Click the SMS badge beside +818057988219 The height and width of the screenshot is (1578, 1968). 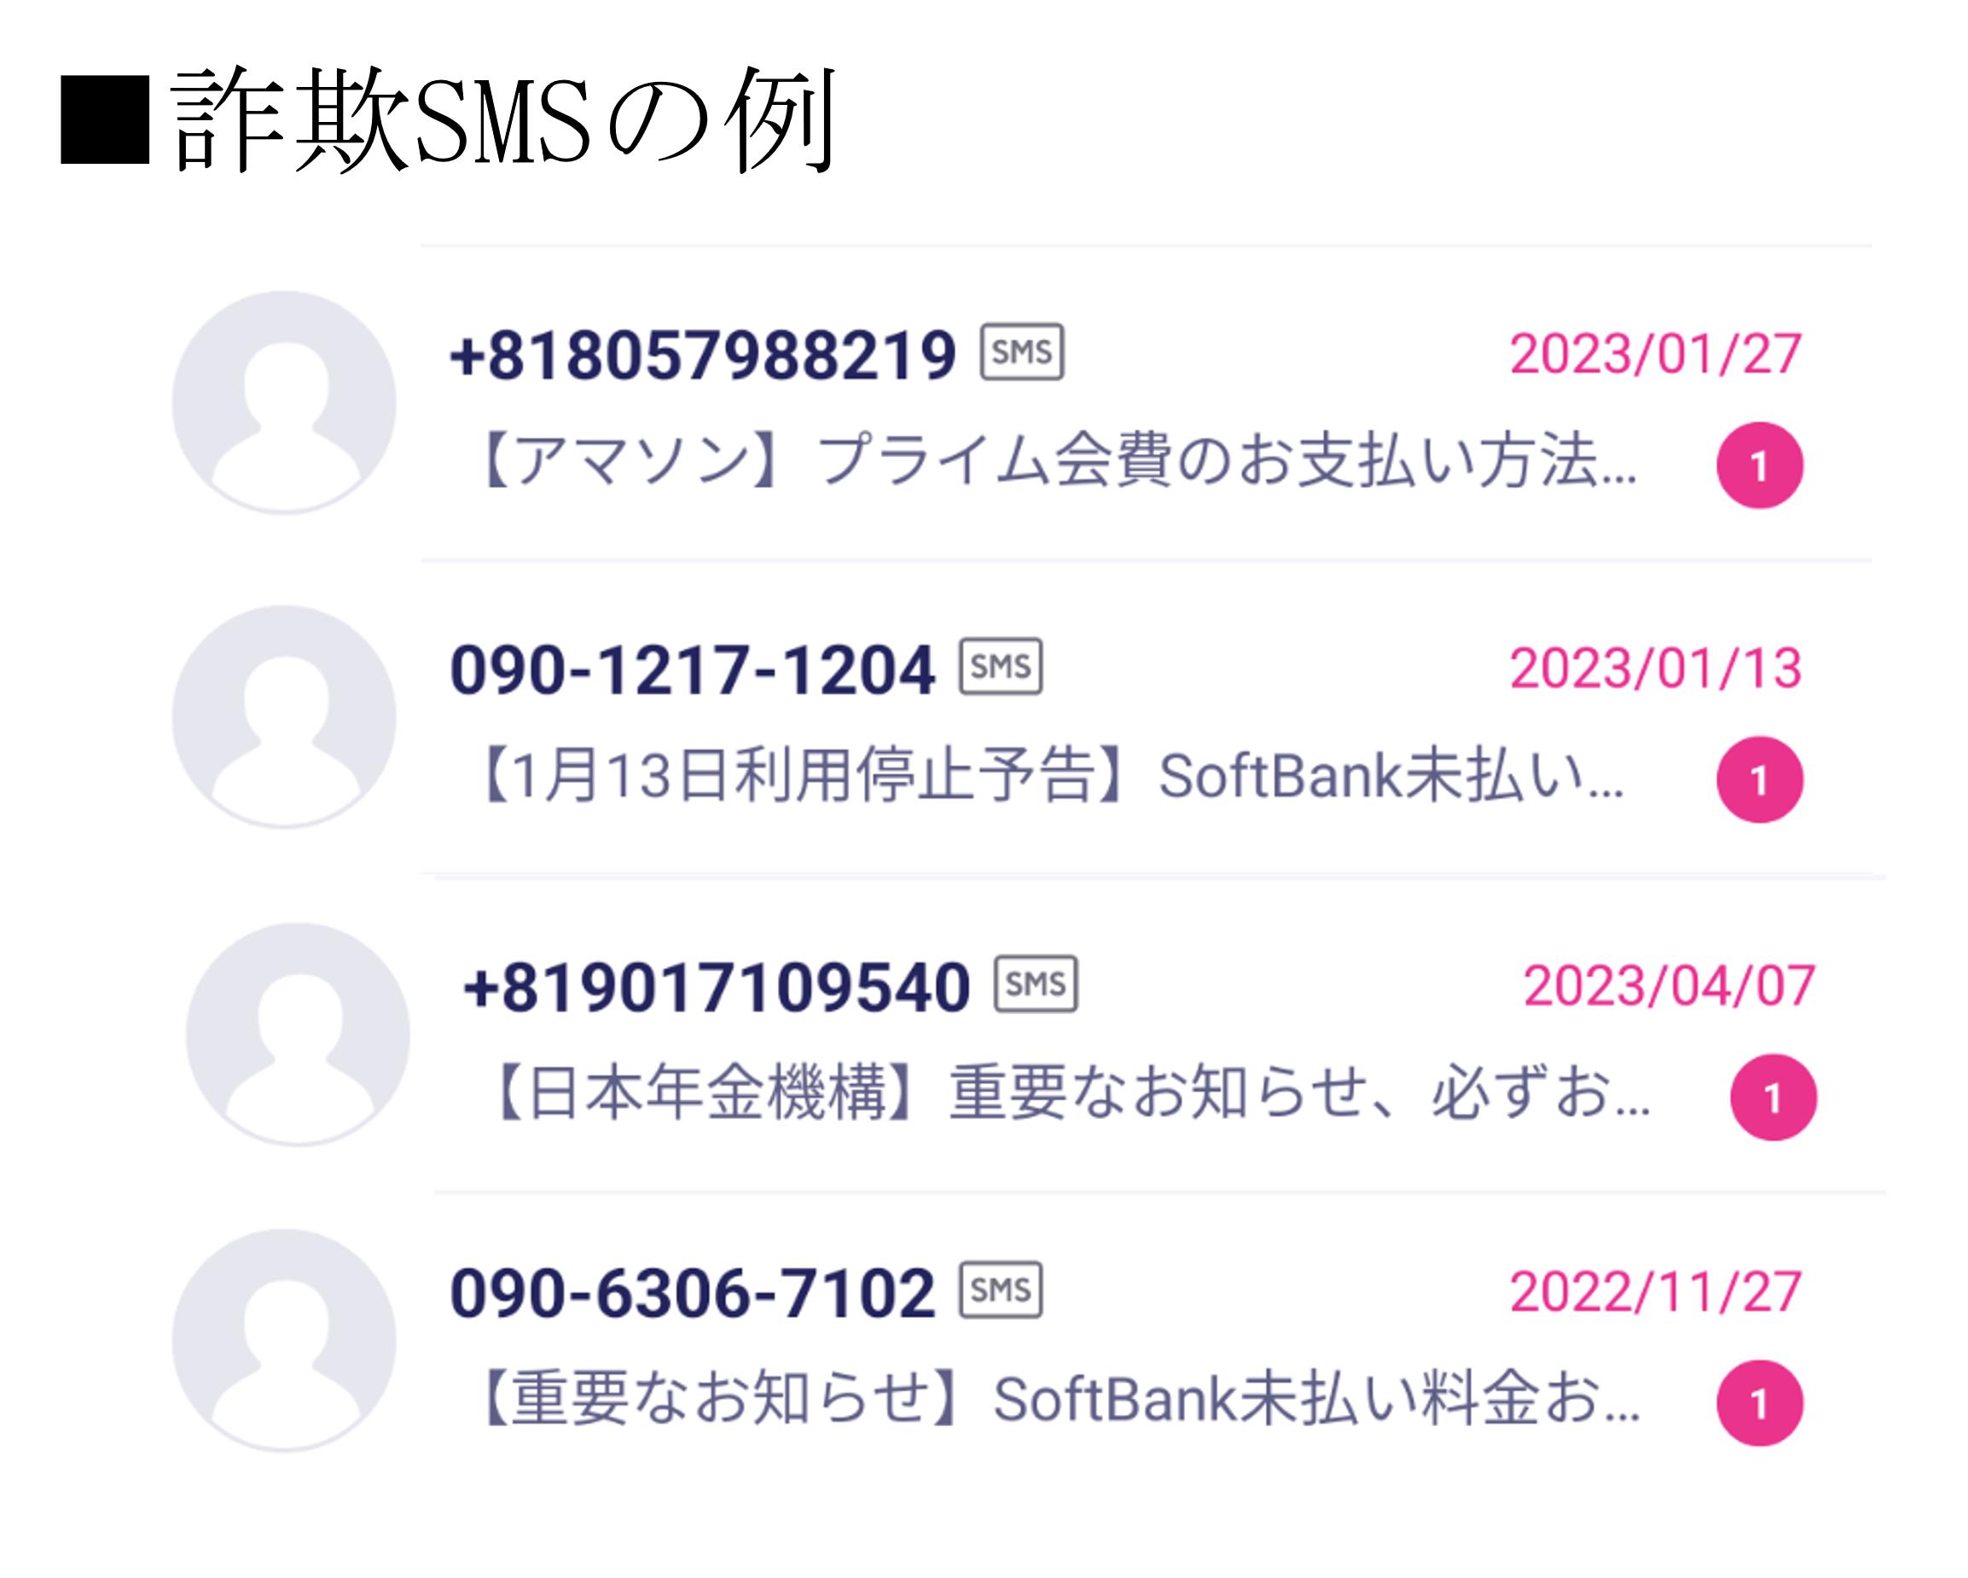[x=1021, y=351]
